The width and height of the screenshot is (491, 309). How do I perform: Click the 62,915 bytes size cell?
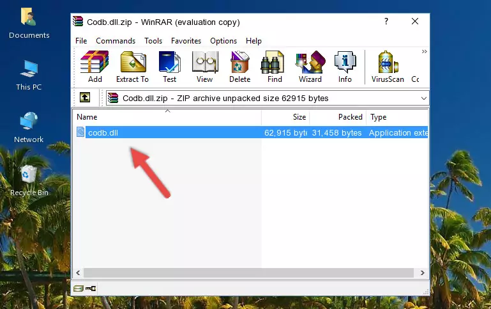click(285, 133)
